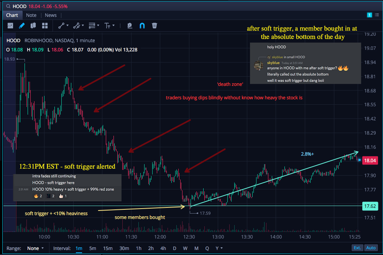Click the high value 18.09
This screenshot has width=383, height=255.
click(x=38, y=49)
